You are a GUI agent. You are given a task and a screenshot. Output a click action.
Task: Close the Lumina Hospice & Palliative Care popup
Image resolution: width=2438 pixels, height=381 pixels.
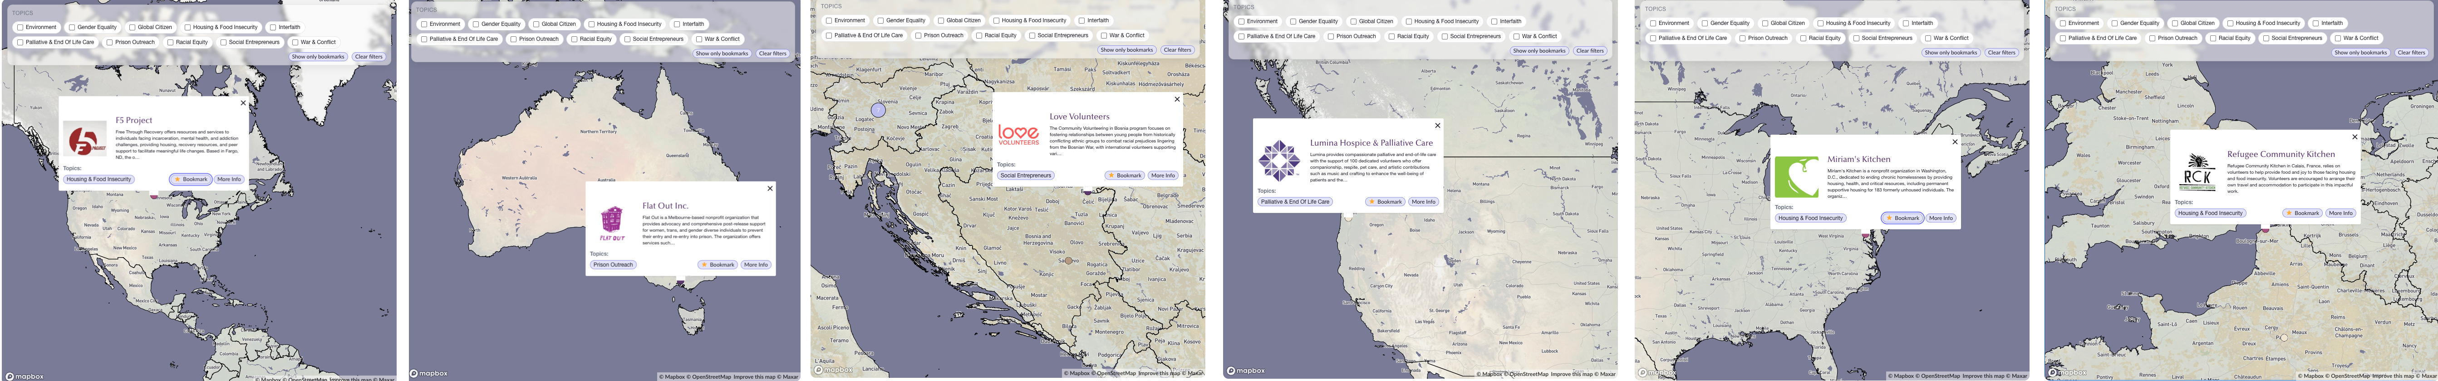[x=1438, y=126]
